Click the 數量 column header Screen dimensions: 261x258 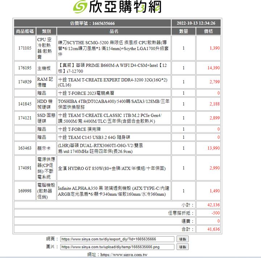(183, 31)
